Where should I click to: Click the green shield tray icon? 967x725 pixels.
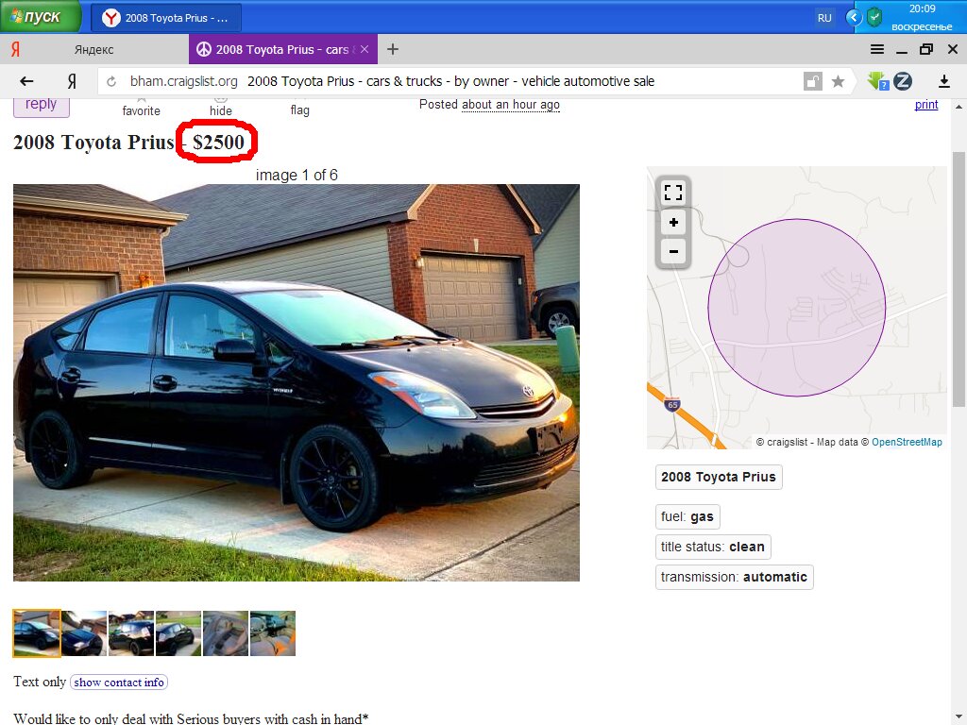[874, 17]
